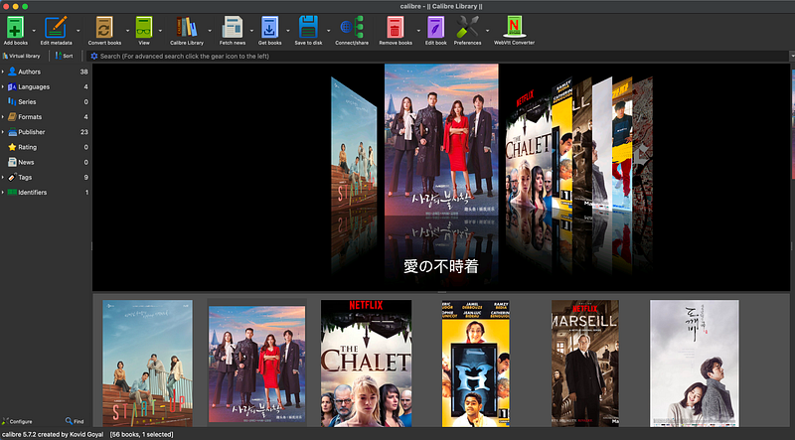This screenshot has height=440, width=795.
Task: Click the Add books icon
Action: (15, 27)
